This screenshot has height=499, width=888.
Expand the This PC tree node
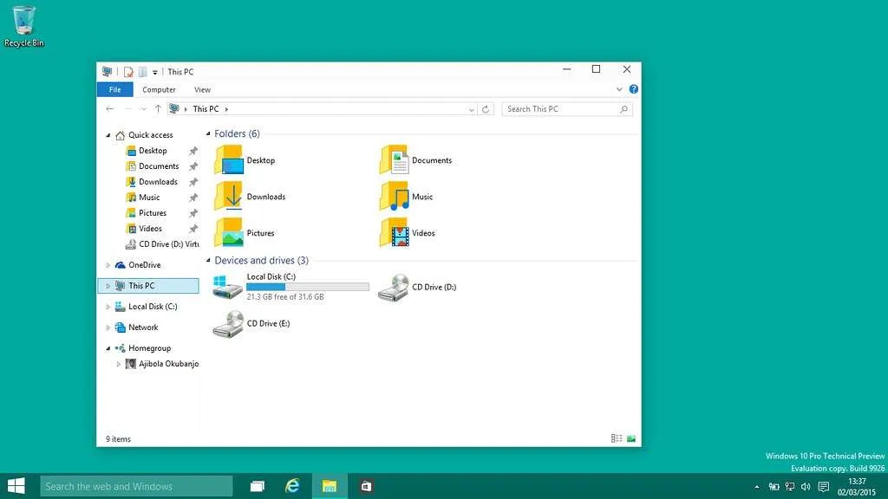point(108,286)
